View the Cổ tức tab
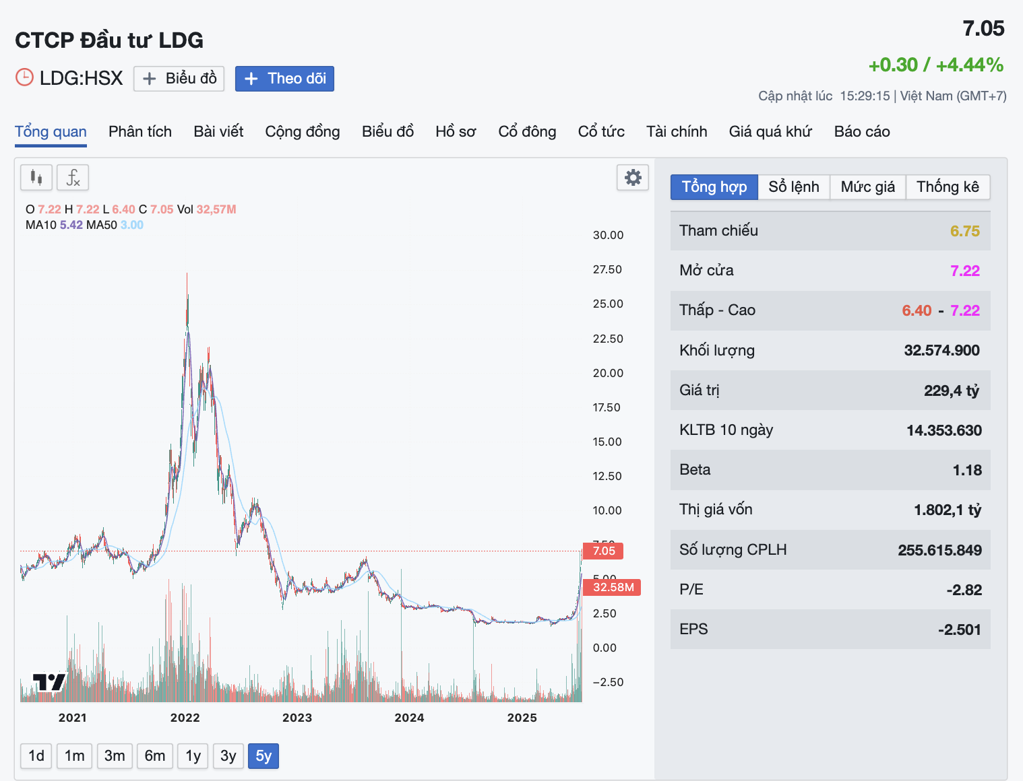This screenshot has height=781, width=1023. [601, 131]
